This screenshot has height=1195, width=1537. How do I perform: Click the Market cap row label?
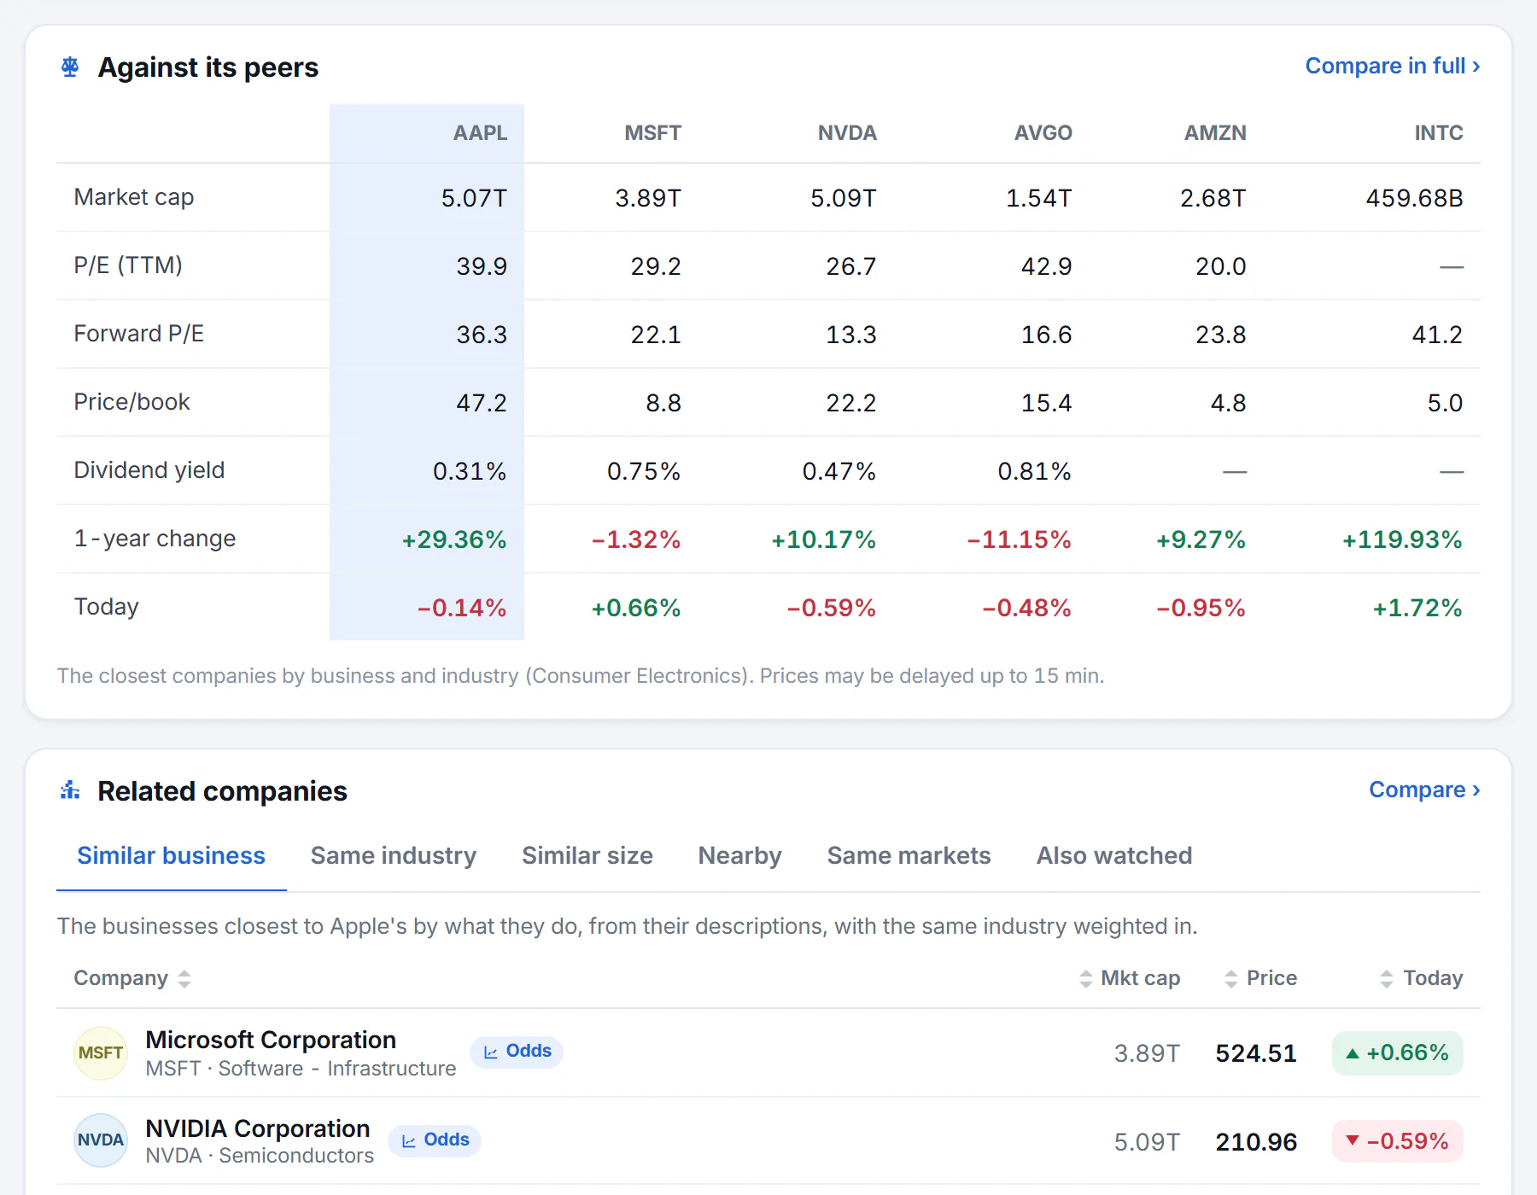134,197
